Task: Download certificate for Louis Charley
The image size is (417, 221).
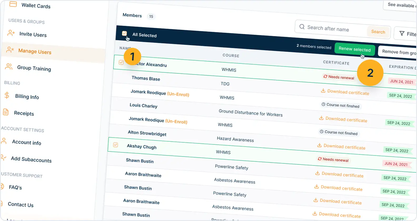Action: point(343,119)
